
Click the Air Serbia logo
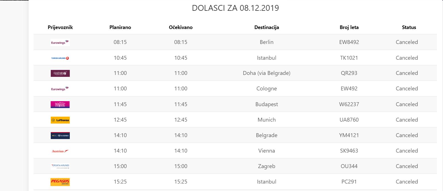point(60,135)
